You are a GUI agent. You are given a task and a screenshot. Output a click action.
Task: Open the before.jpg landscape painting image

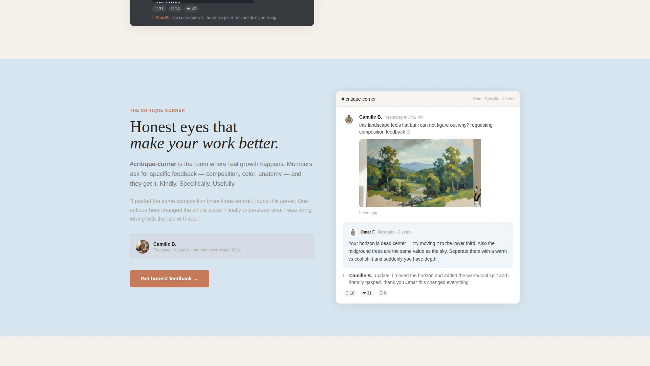[x=420, y=173]
